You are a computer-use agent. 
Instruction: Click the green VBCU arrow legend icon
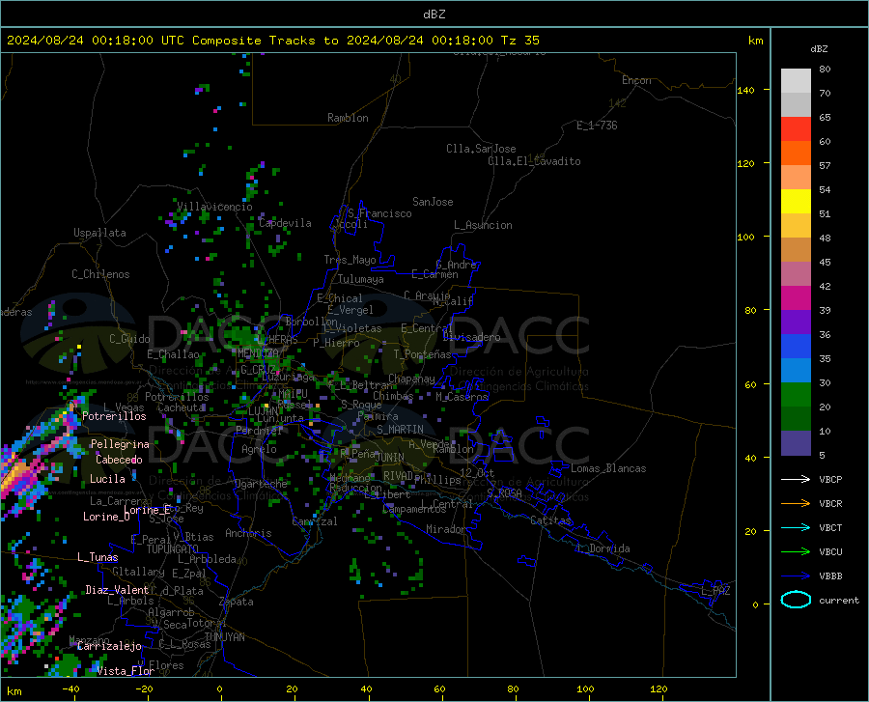coord(796,552)
